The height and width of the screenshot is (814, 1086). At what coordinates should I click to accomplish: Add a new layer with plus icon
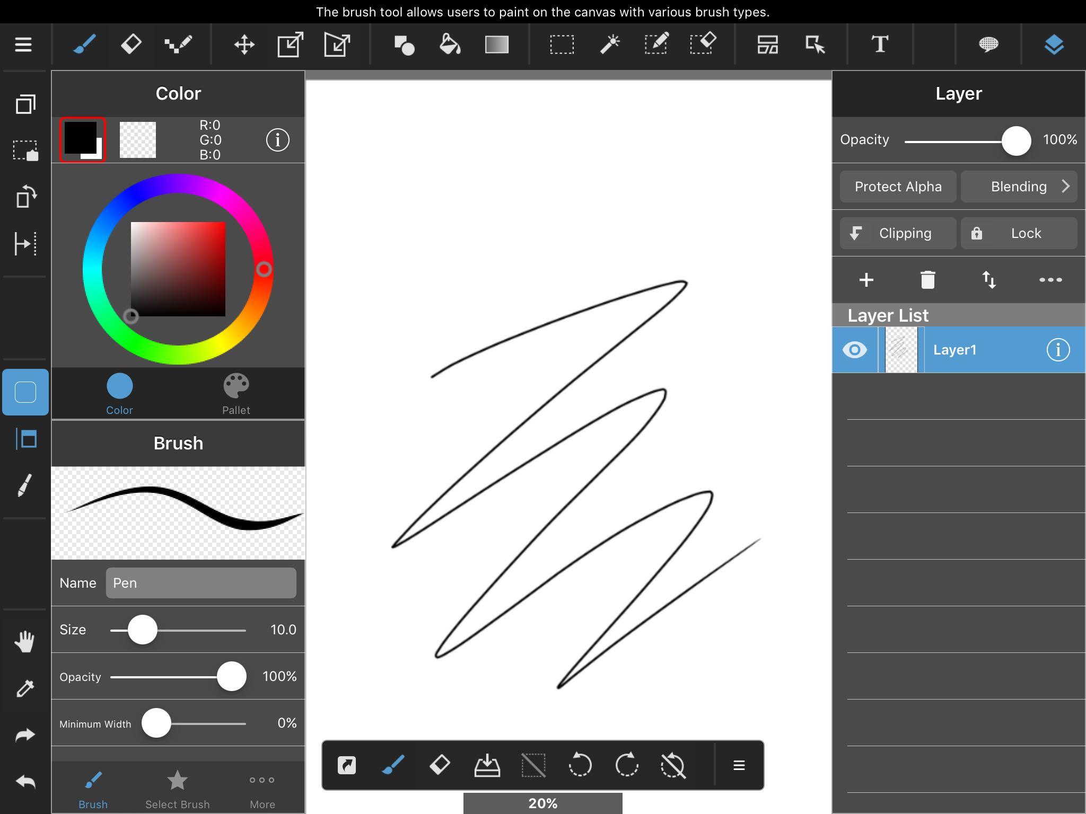point(866,280)
